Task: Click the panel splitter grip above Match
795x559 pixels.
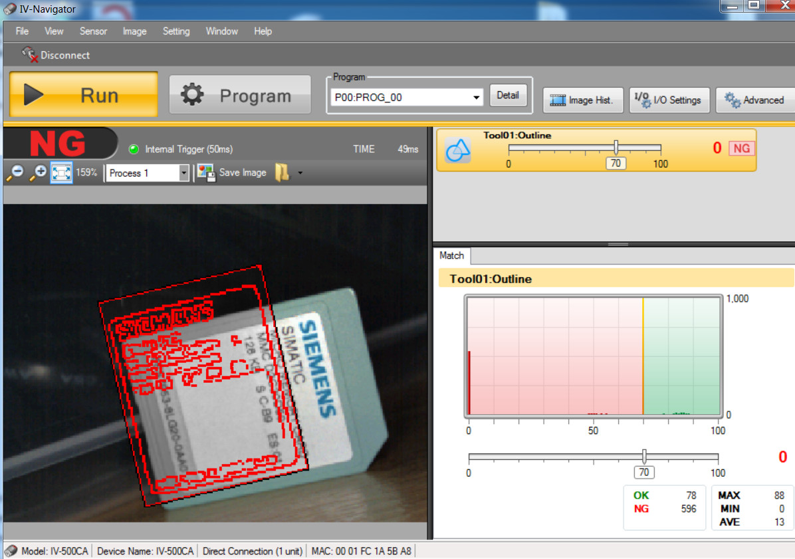Action: tap(618, 245)
